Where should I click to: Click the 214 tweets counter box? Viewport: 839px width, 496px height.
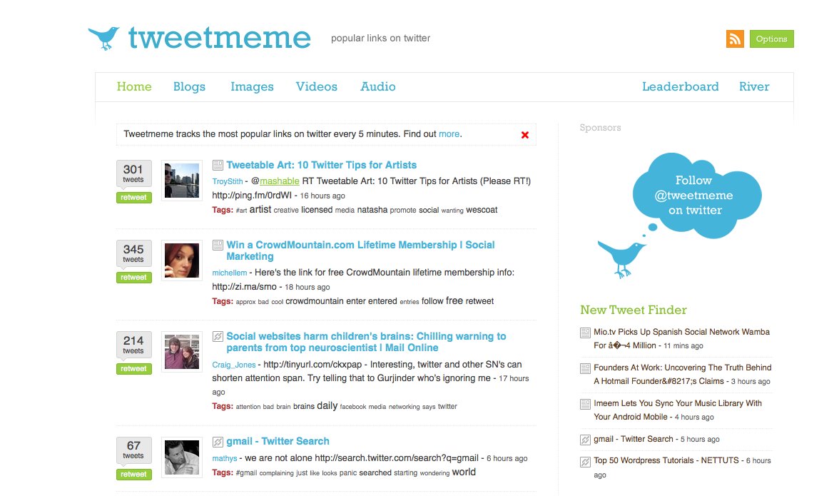[133, 344]
